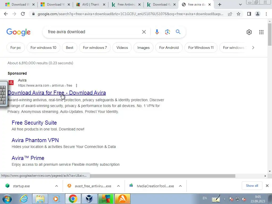Open the Action Center flag tray icon
The width and height of the screenshot is (272, 204).
[231, 199]
